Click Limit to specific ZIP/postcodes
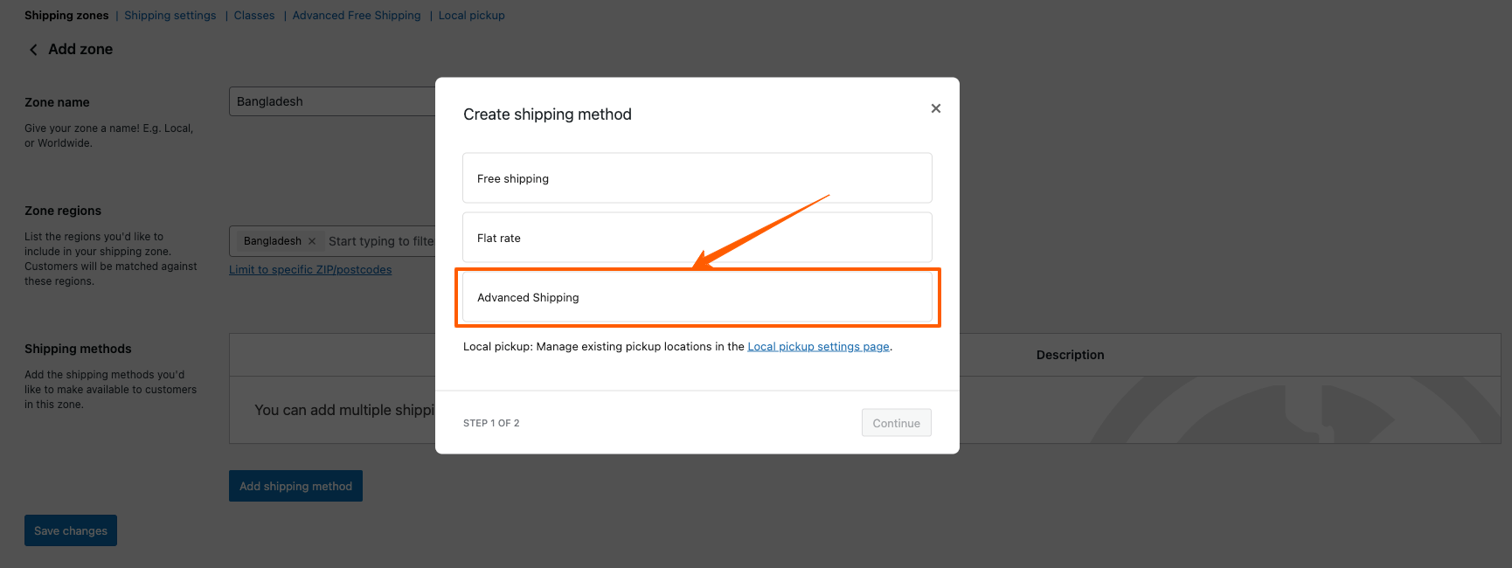The height and width of the screenshot is (568, 1512). point(310,270)
